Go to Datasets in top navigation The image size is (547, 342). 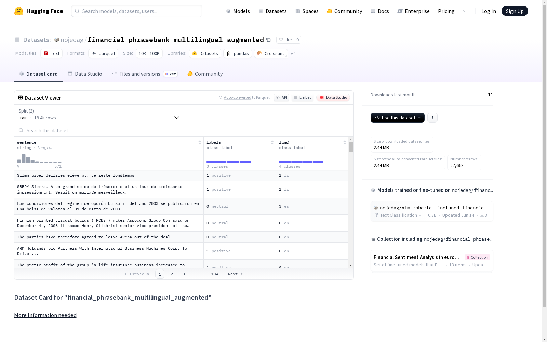pos(272,11)
